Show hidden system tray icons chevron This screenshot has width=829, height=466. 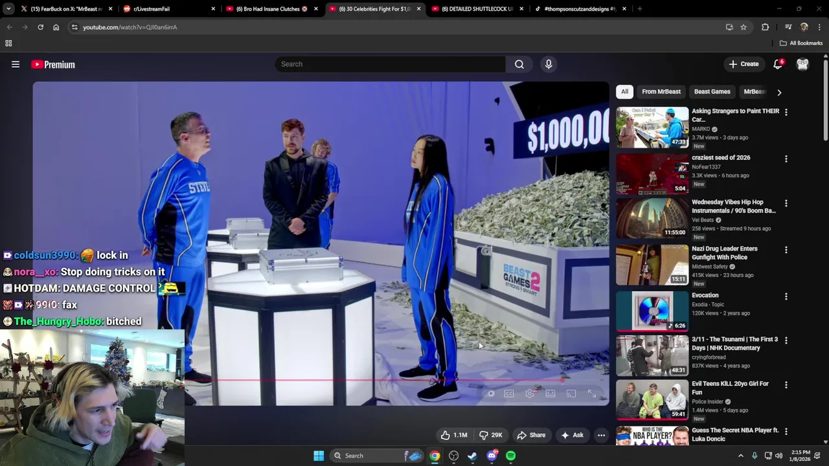741,456
